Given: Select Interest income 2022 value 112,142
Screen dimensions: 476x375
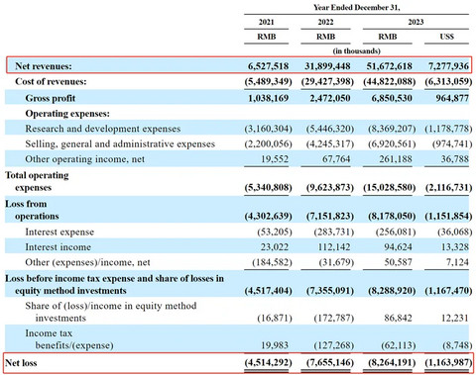Looking at the screenshot, I should 334,247.
